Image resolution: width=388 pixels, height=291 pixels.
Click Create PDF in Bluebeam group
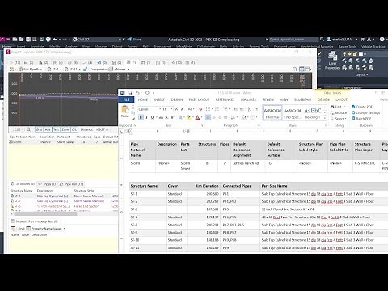[362, 107]
